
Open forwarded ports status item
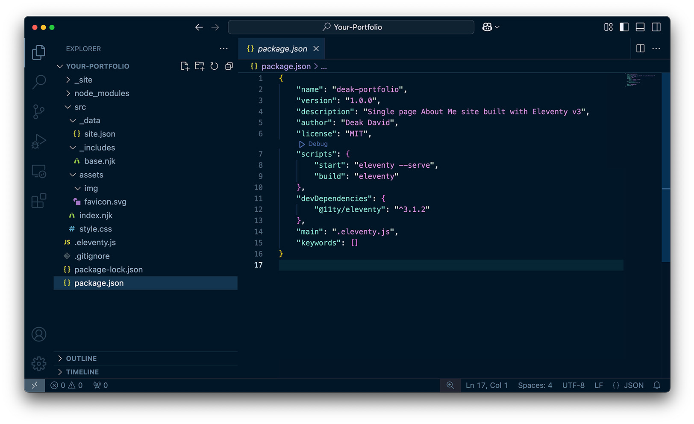coord(101,385)
